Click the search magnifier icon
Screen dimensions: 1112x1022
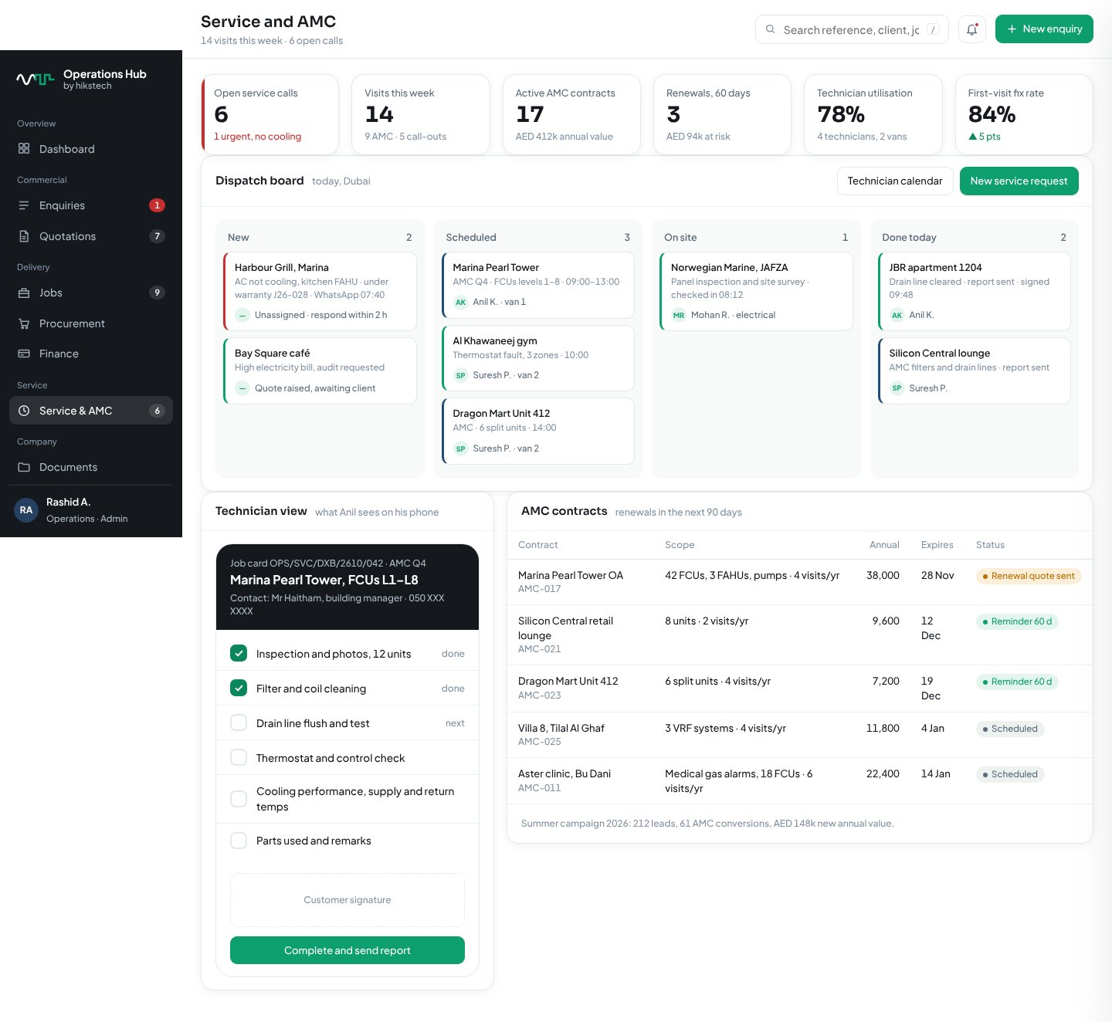pyautogui.click(x=770, y=29)
